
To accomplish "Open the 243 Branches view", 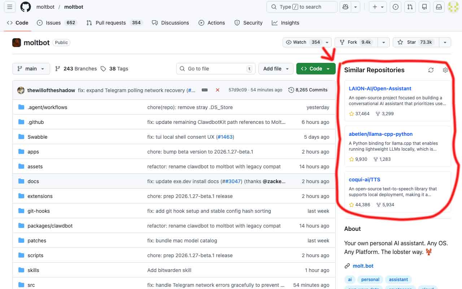I will 76,69.
